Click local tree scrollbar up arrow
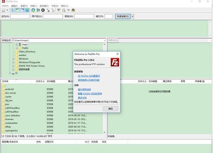213x153 pixels. (104, 44)
